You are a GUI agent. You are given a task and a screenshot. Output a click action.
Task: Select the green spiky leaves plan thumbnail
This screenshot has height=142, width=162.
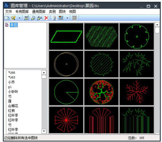pos(137,64)
